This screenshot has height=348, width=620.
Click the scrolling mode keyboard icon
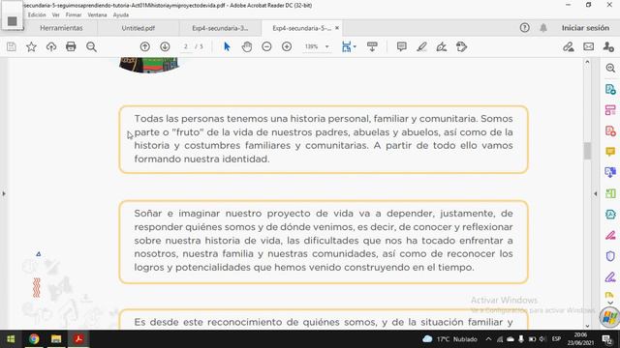(x=372, y=46)
